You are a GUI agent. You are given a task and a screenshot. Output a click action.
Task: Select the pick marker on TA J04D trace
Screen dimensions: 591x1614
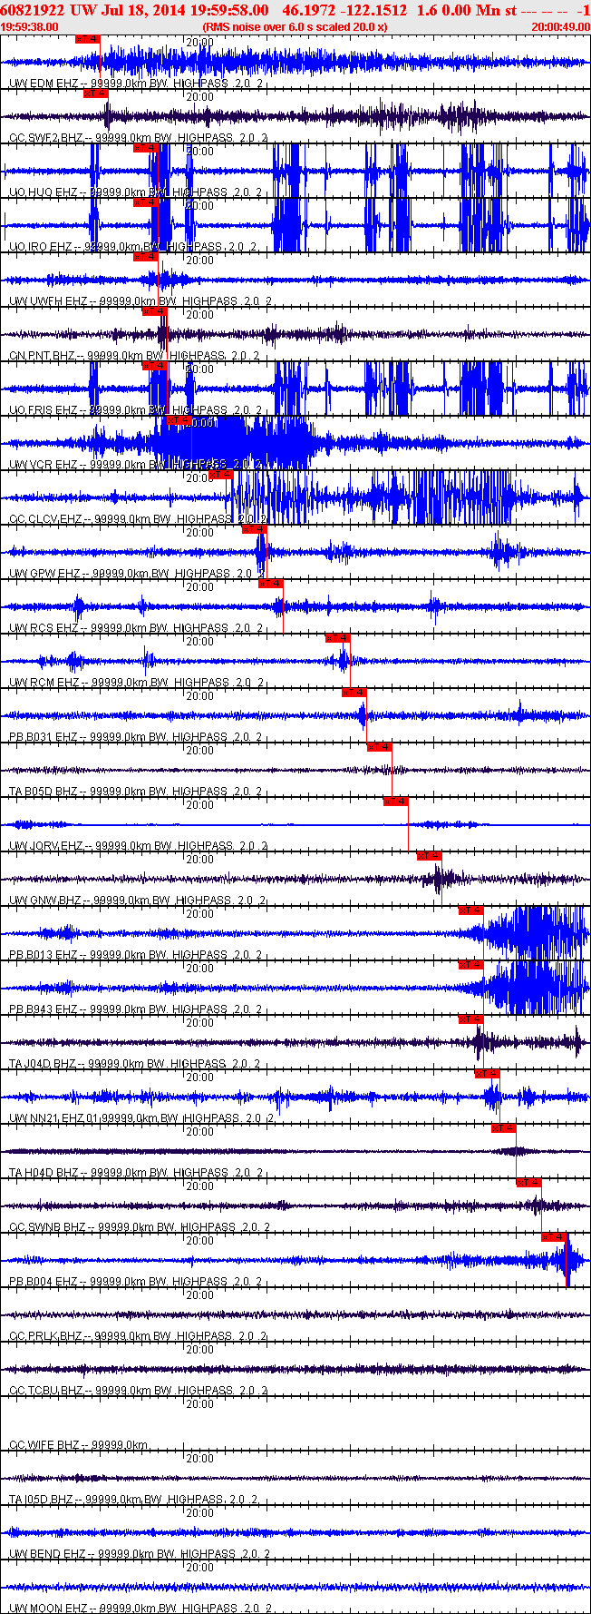[470, 1019]
